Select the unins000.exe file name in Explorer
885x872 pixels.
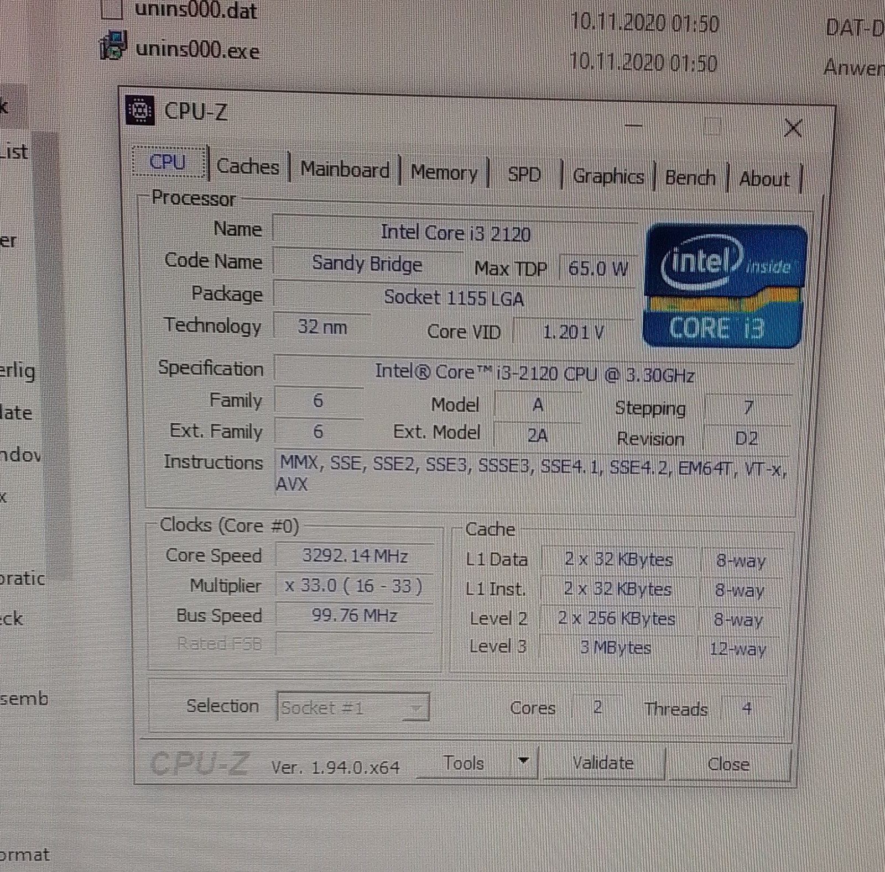point(197,50)
